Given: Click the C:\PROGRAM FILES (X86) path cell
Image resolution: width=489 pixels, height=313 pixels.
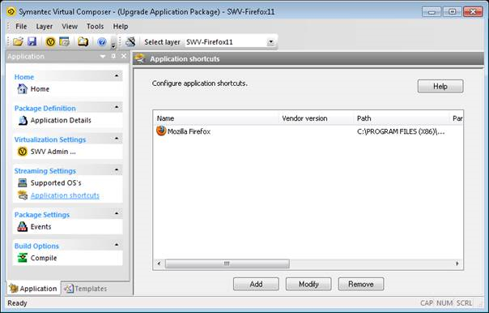Looking at the screenshot, I should click(x=401, y=131).
